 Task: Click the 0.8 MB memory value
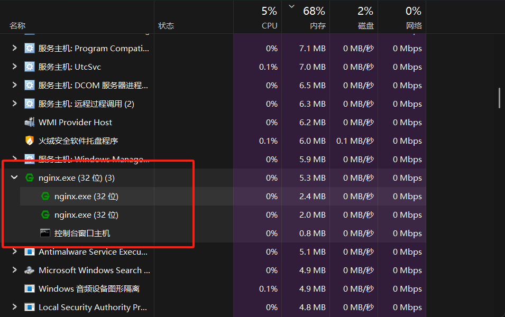(x=312, y=233)
